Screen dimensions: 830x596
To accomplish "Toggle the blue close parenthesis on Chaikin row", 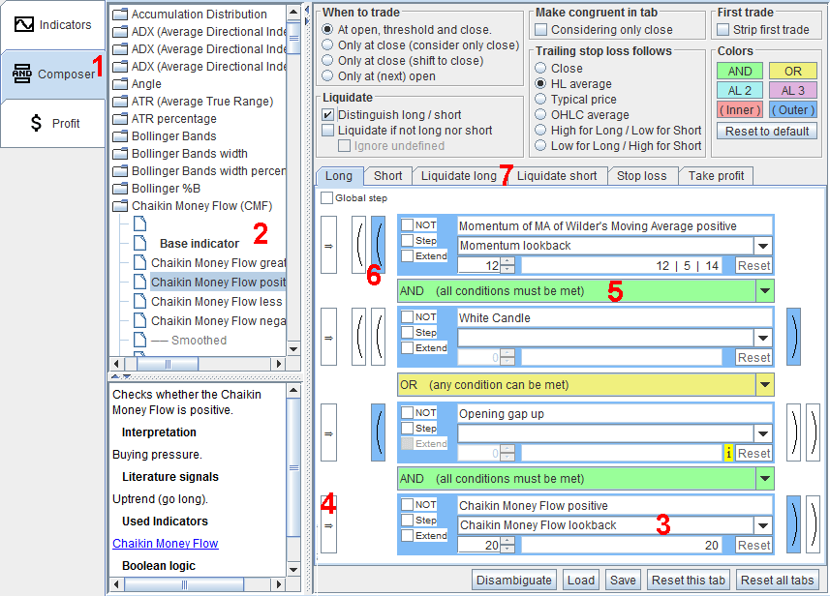I will pos(793,524).
